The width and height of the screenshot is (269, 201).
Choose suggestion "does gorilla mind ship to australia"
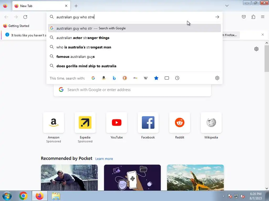[x=134, y=66]
